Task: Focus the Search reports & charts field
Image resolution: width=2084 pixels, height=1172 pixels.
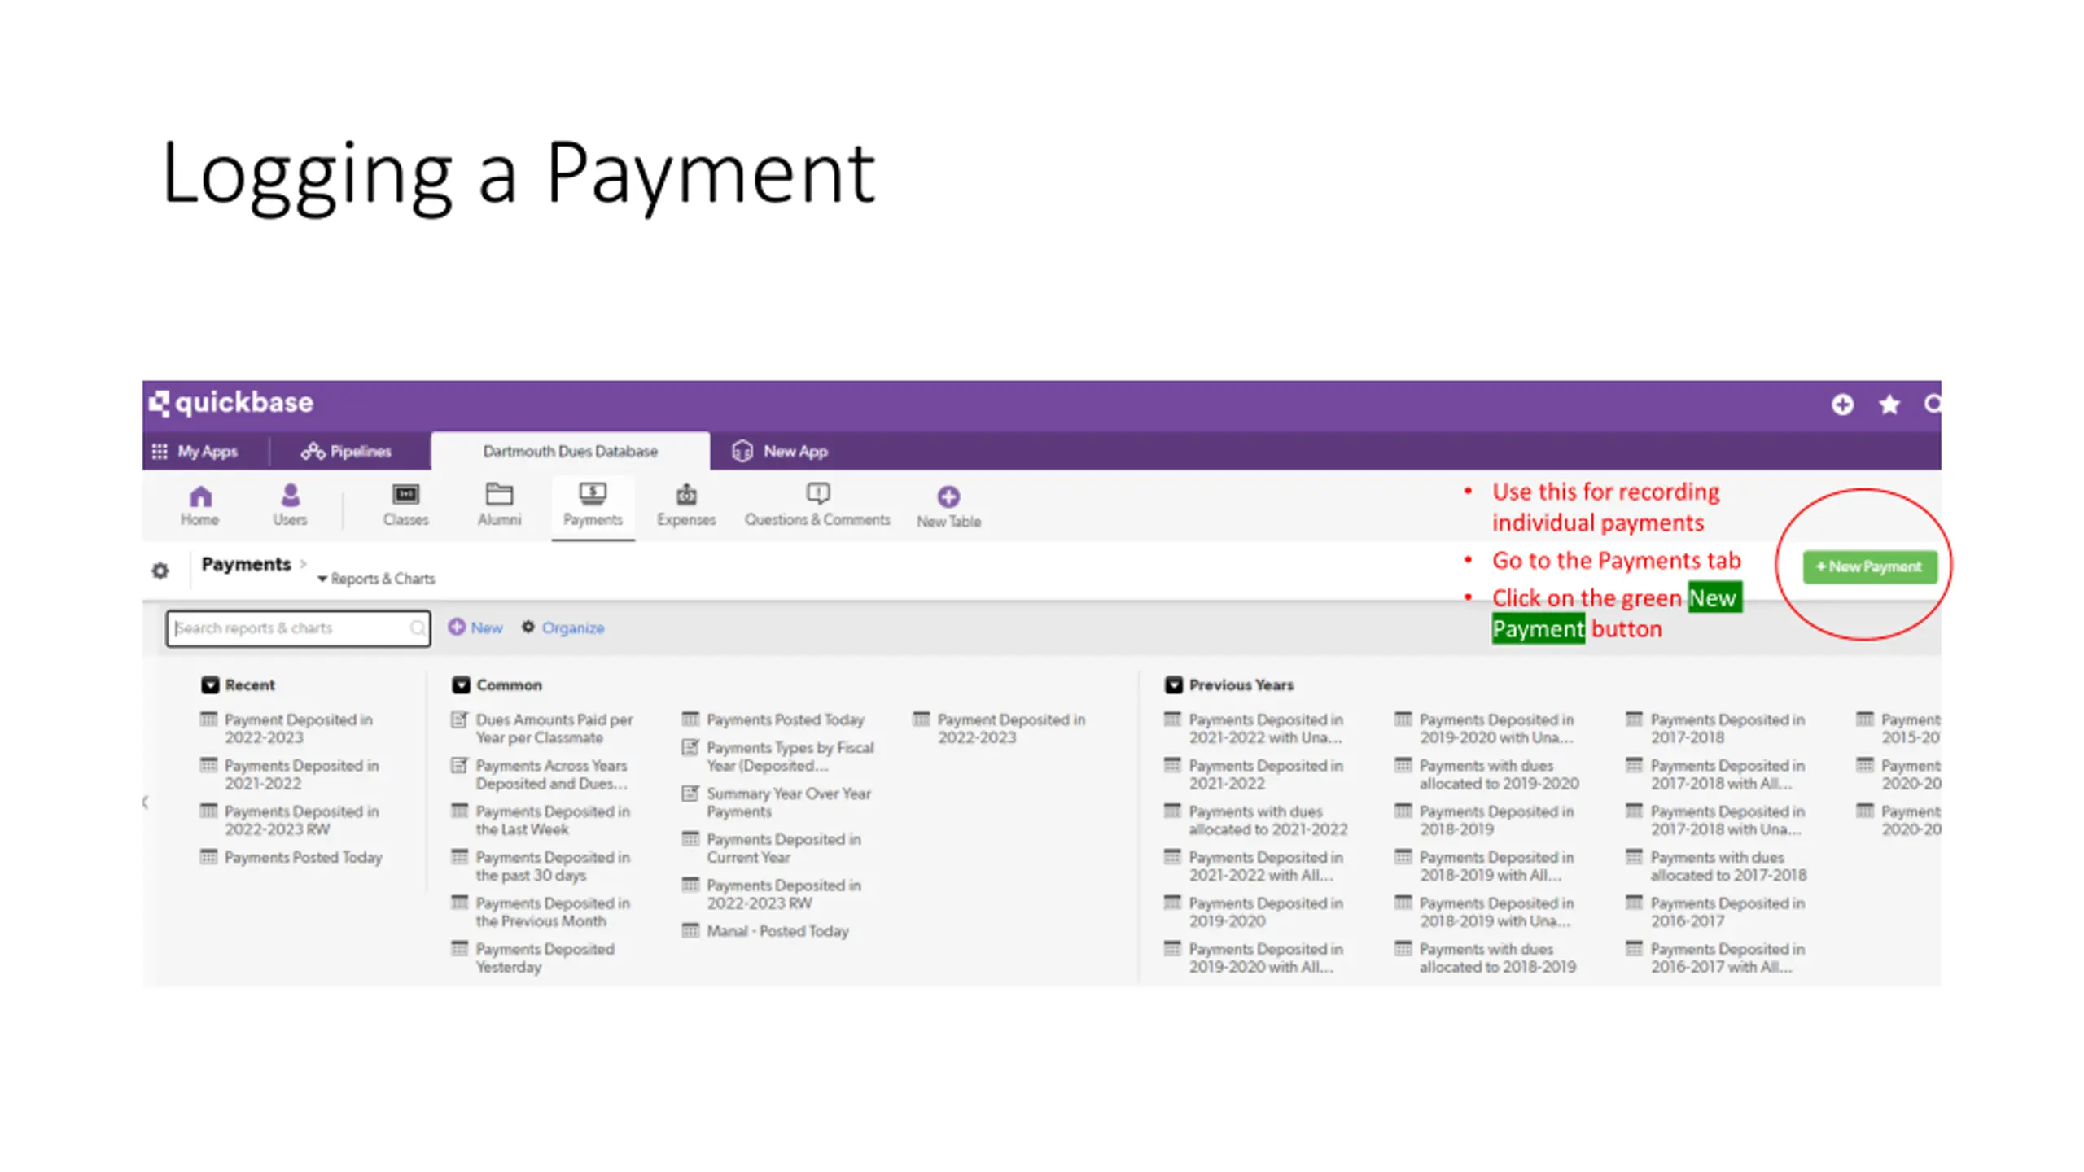Action: pos(298,628)
